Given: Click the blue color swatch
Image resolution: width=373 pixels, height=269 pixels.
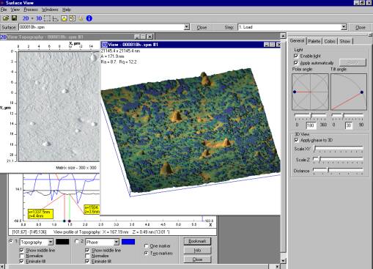Looking at the screenshot, I should point(128,242).
